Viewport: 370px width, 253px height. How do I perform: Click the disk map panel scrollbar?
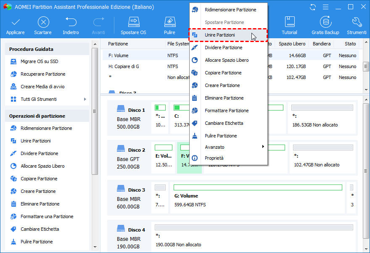point(366,171)
